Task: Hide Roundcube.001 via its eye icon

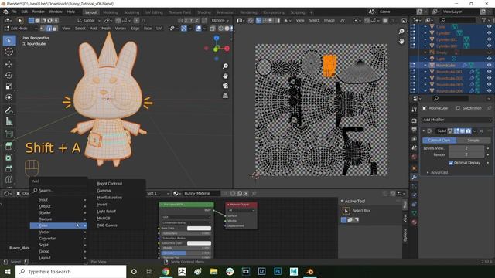Action: pos(489,72)
